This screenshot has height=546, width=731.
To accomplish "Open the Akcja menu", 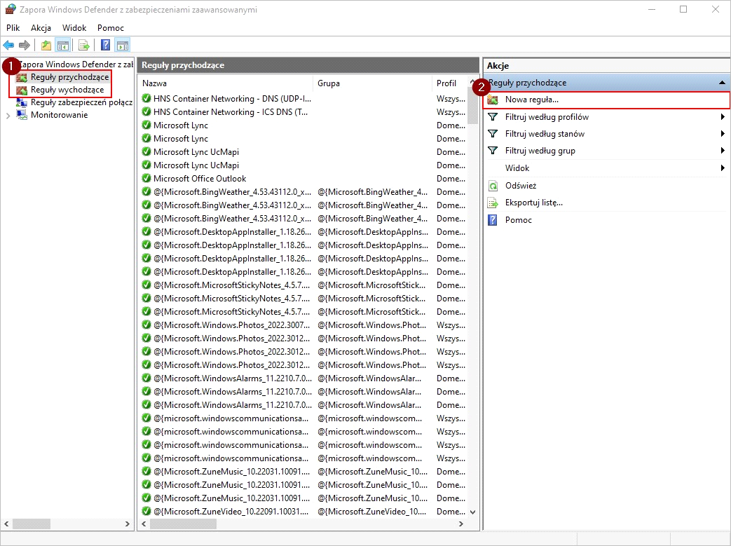I will [41, 28].
